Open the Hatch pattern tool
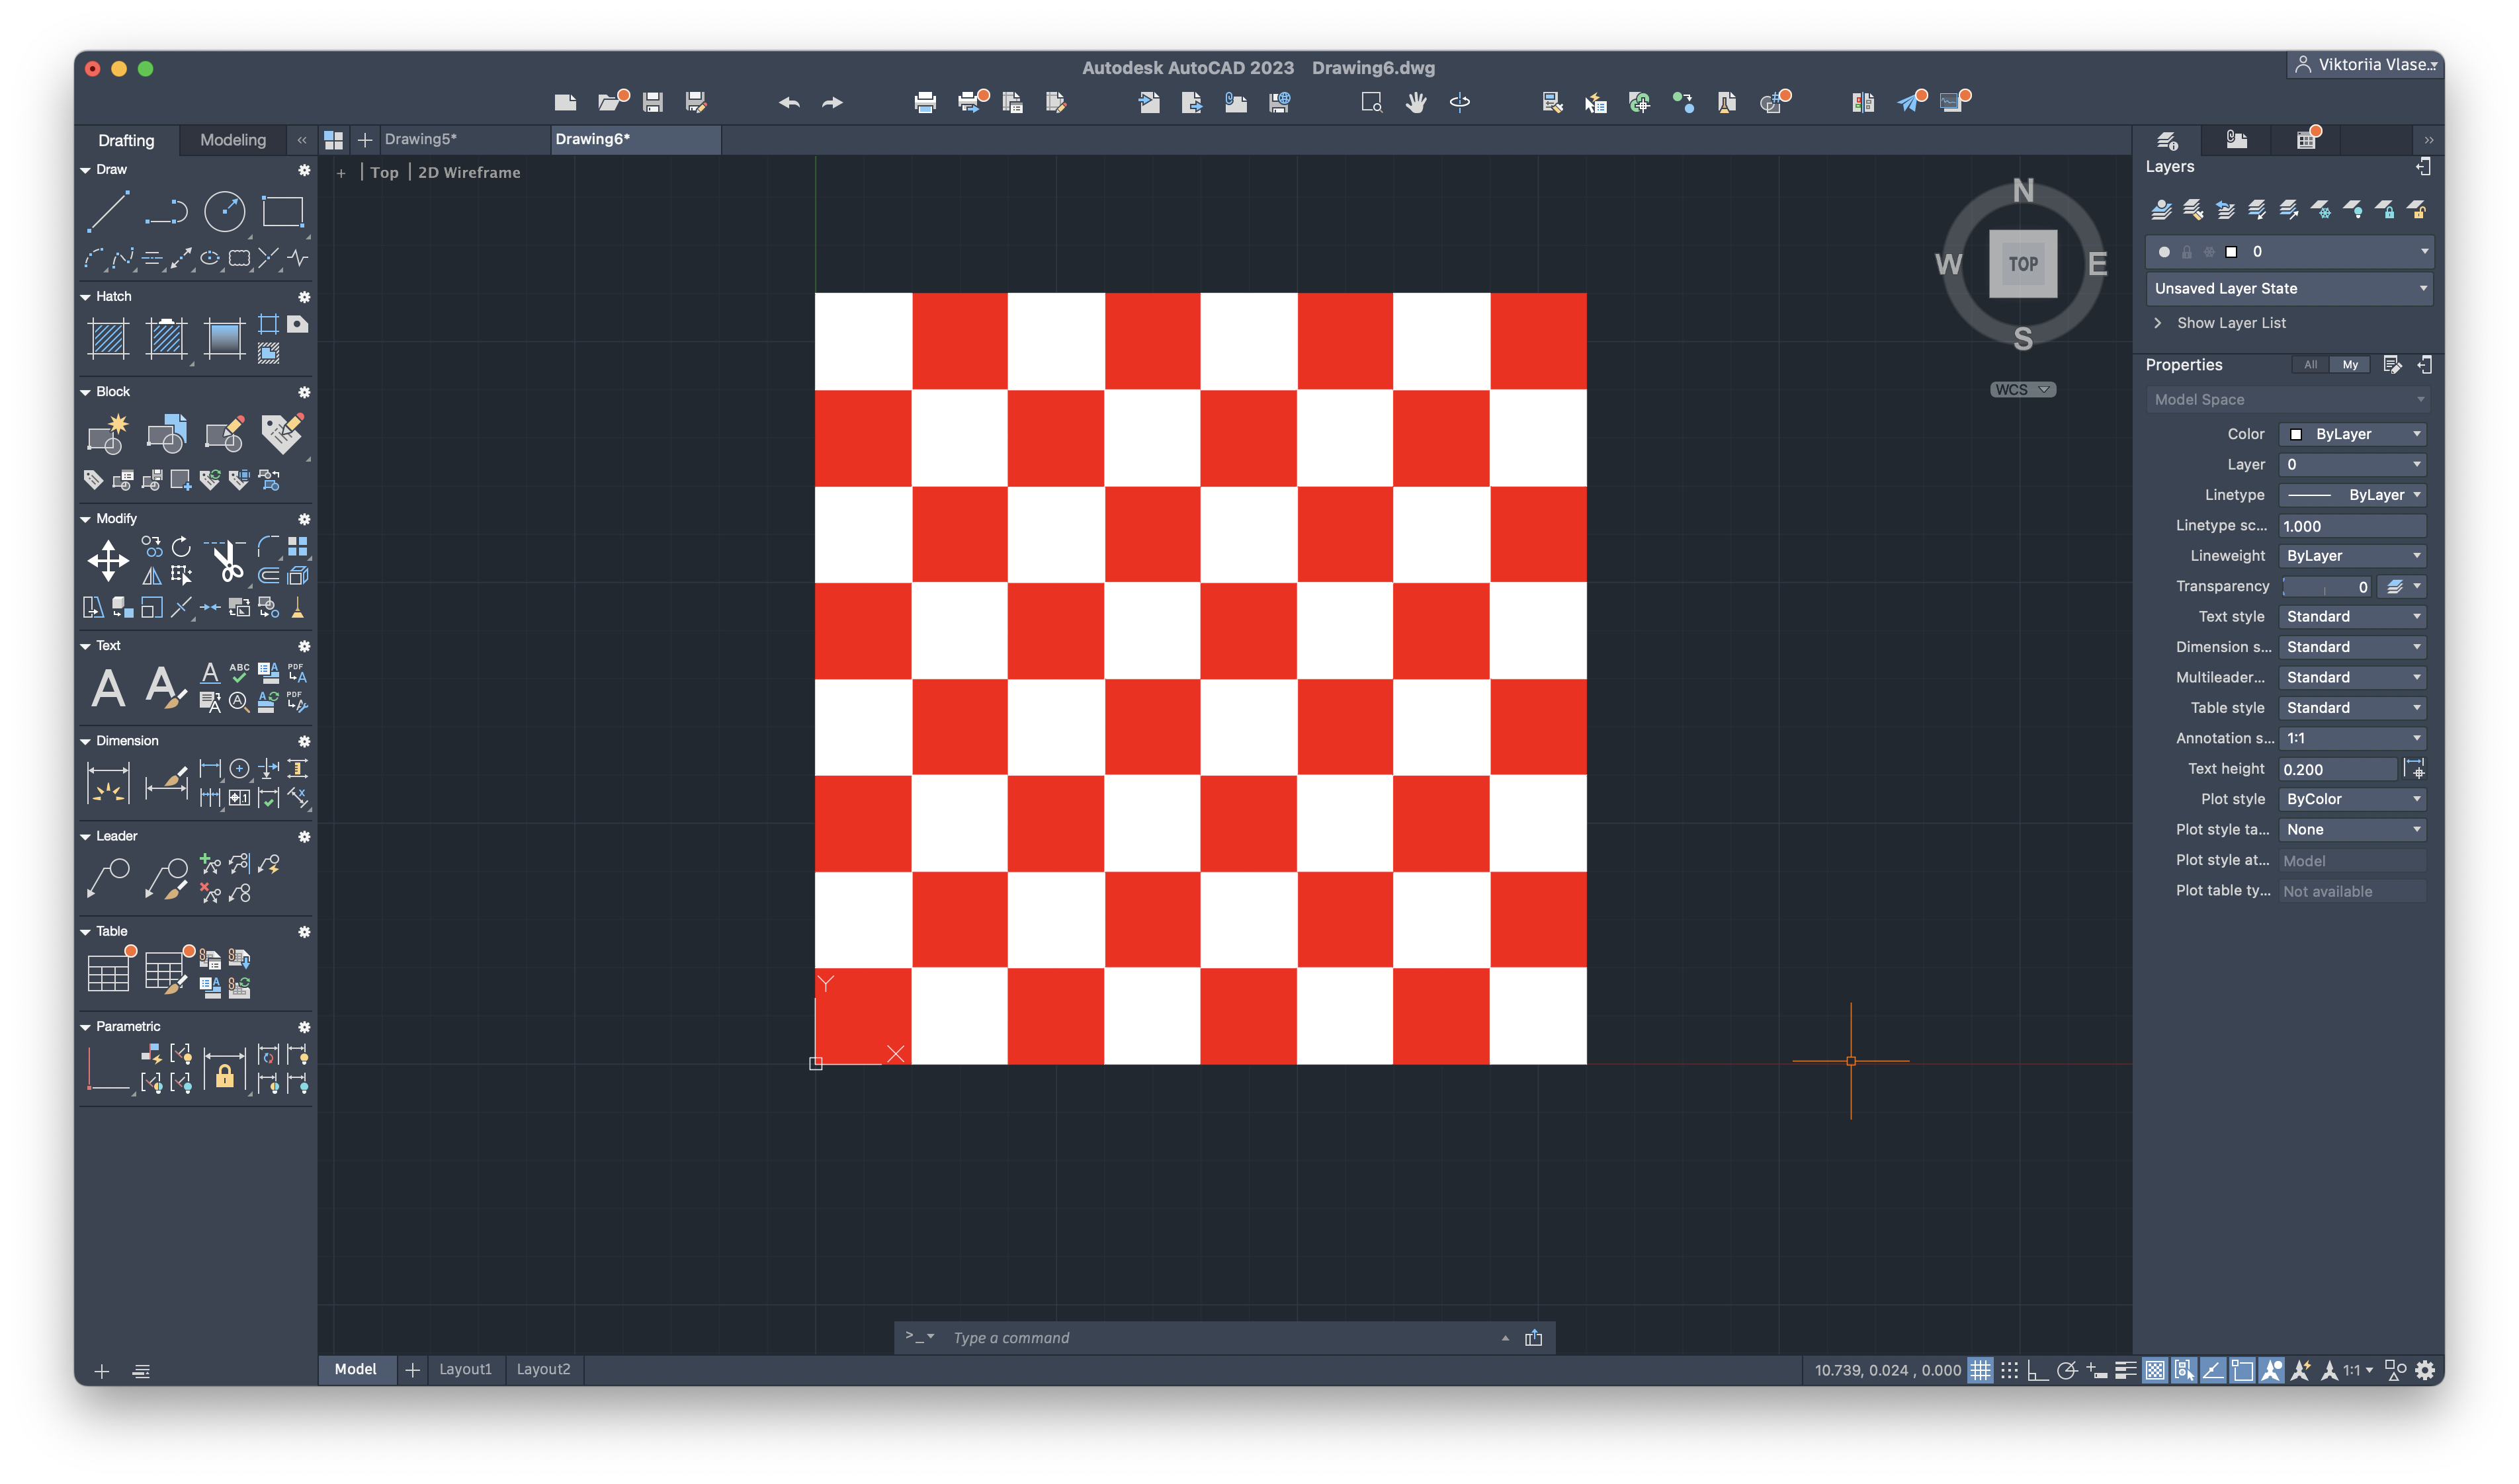This screenshot has height=1484, width=2519. point(108,338)
